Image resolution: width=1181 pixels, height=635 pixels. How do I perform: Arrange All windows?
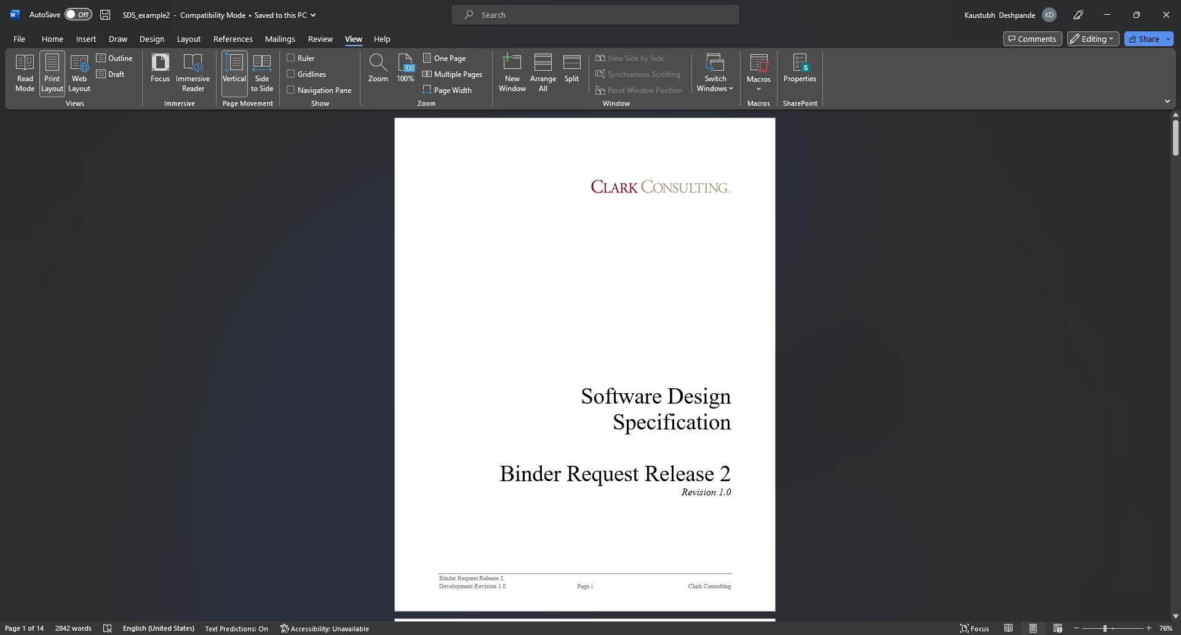click(x=543, y=73)
